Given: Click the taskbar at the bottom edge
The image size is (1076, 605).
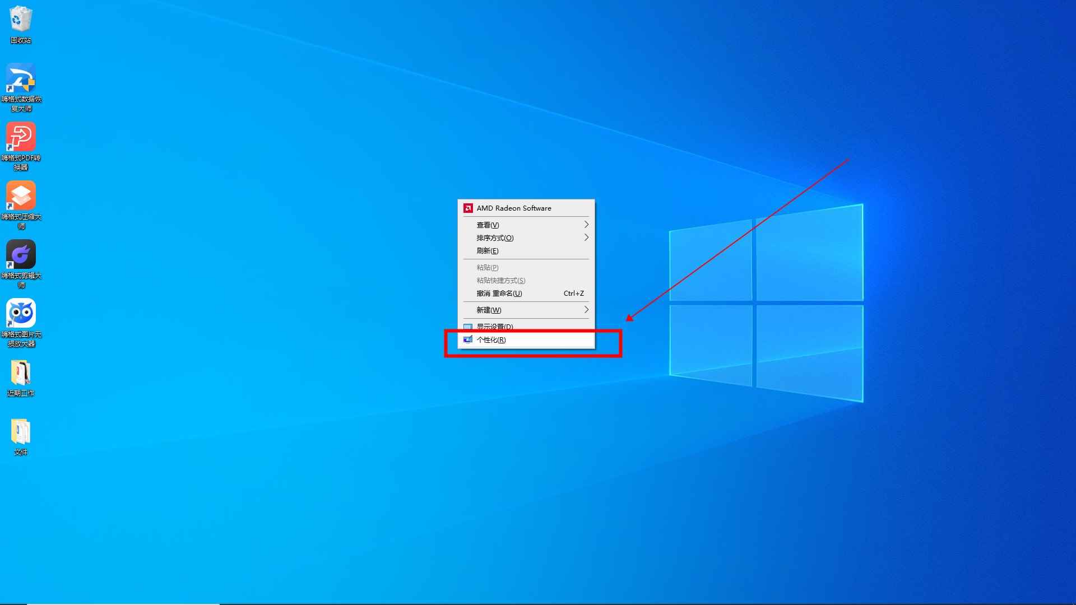Looking at the screenshot, I should coord(538,602).
